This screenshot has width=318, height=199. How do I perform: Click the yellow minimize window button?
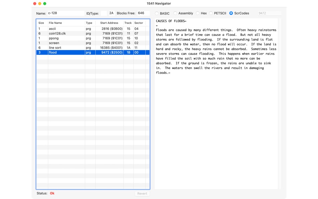point(40,3)
